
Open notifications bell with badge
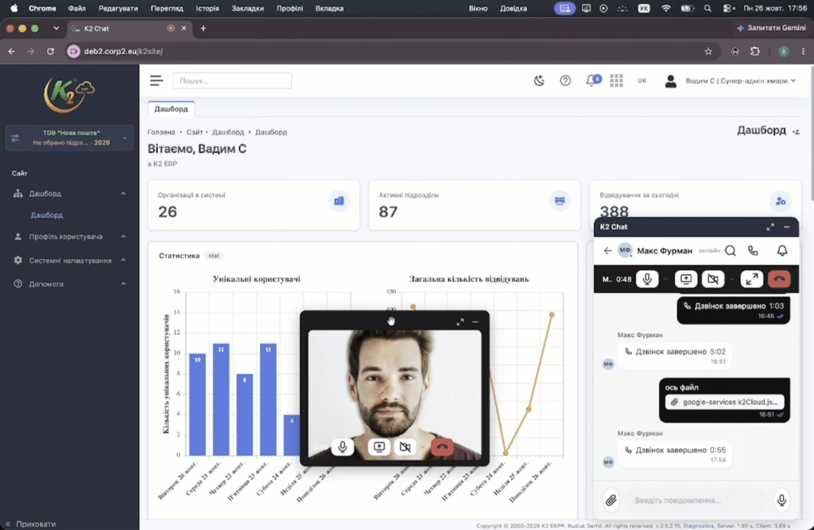coord(593,80)
